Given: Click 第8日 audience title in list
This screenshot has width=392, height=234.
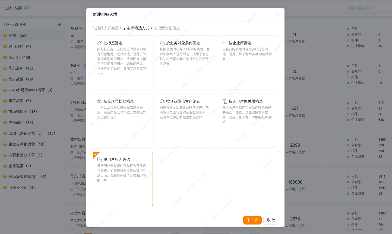Looking at the screenshot, I should click(75, 66).
